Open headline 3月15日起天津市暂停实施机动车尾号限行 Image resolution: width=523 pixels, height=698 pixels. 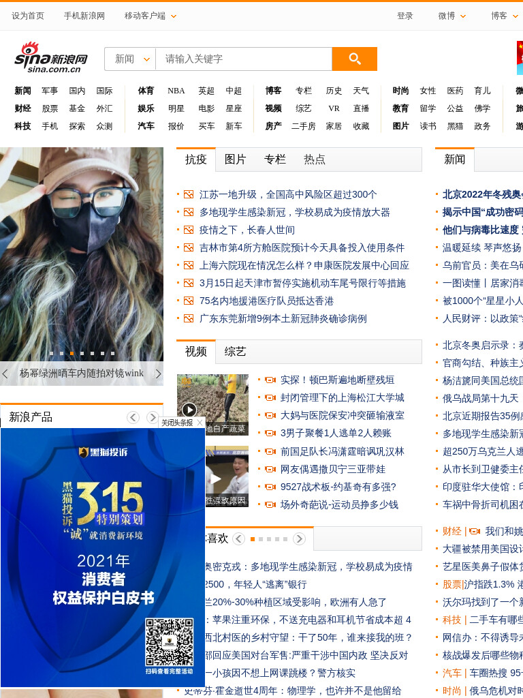coord(302,283)
